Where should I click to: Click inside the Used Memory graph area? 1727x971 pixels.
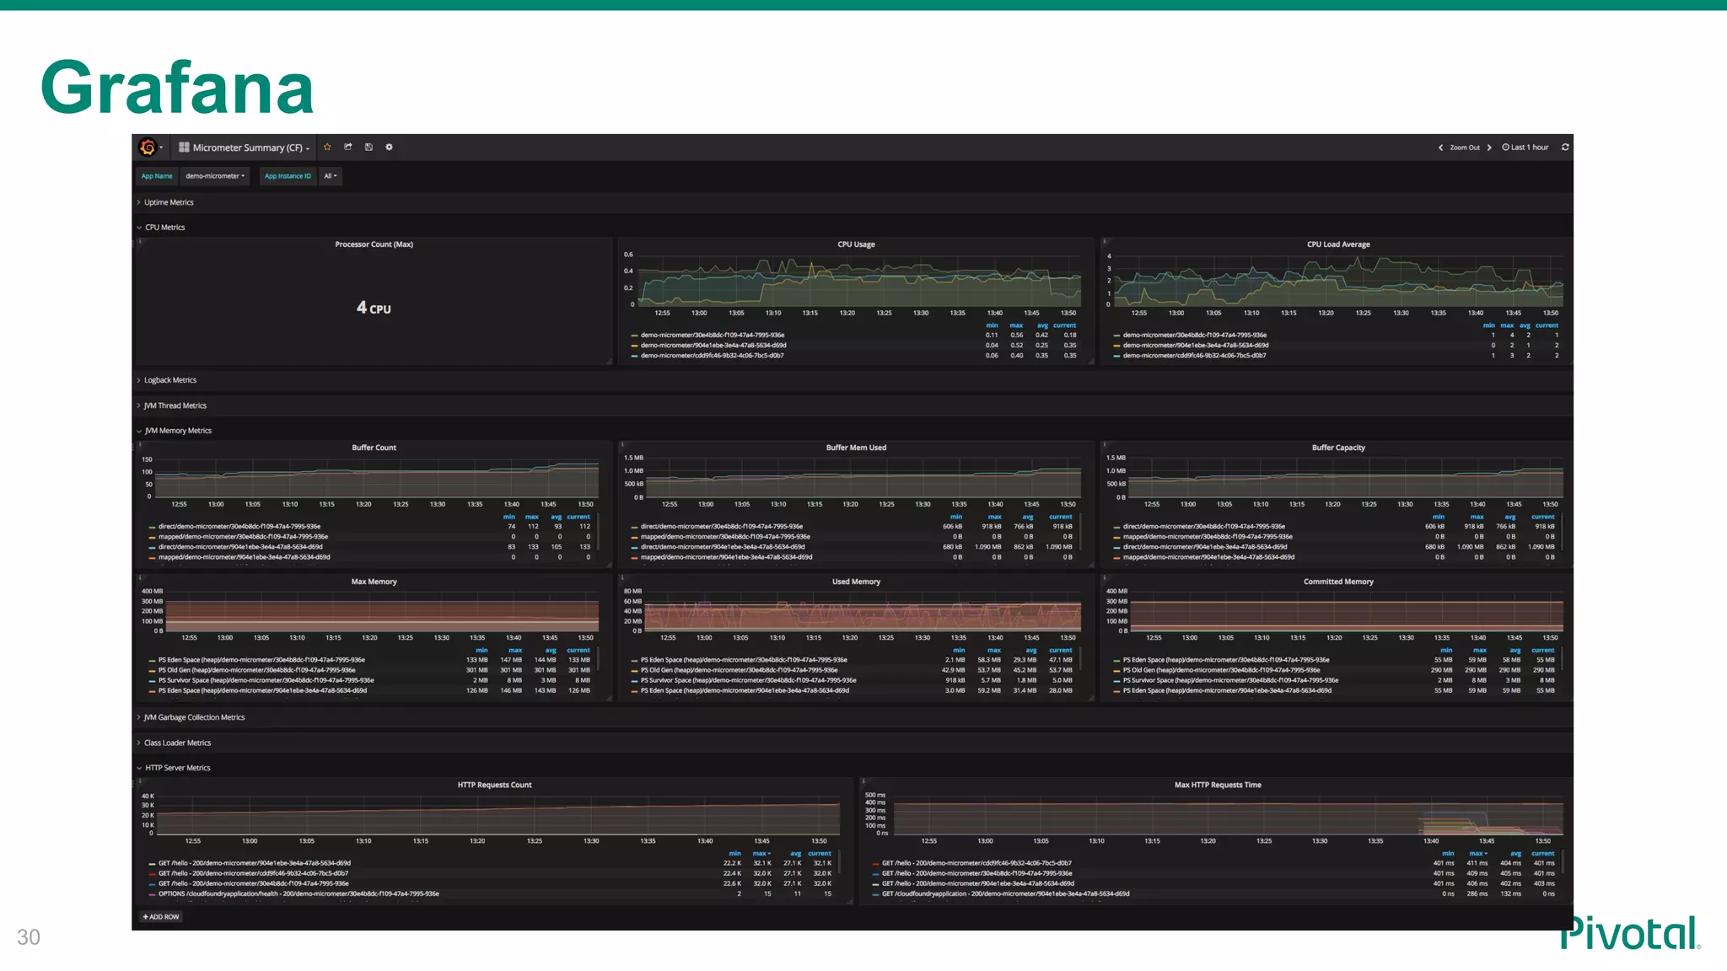(x=863, y=611)
